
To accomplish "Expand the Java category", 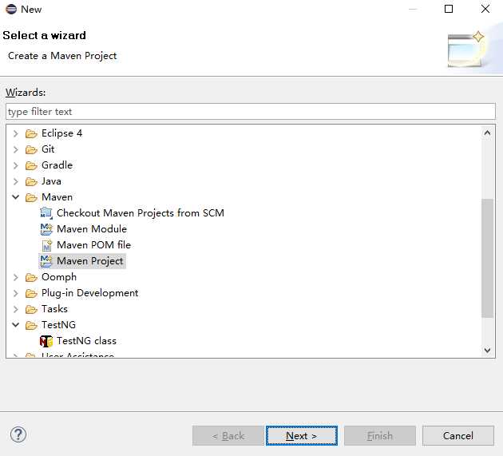I will coord(15,181).
